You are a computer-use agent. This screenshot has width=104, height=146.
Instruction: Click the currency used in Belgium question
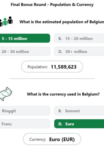tap(63, 94)
